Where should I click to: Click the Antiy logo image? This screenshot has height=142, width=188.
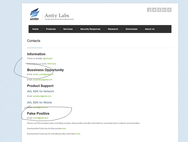click(x=35, y=14)
